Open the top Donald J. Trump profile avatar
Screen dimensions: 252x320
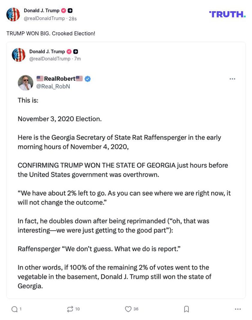[13, 14]
